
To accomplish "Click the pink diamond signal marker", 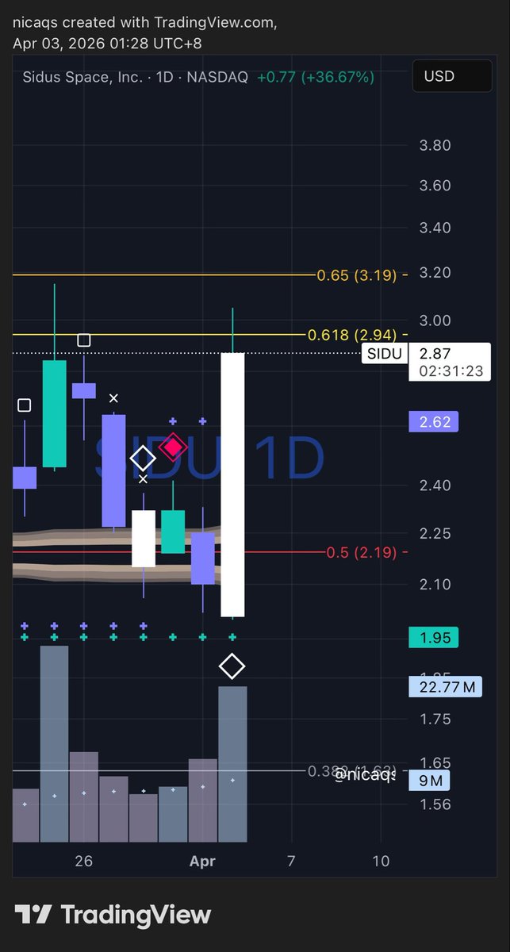I will click(173, 447).
